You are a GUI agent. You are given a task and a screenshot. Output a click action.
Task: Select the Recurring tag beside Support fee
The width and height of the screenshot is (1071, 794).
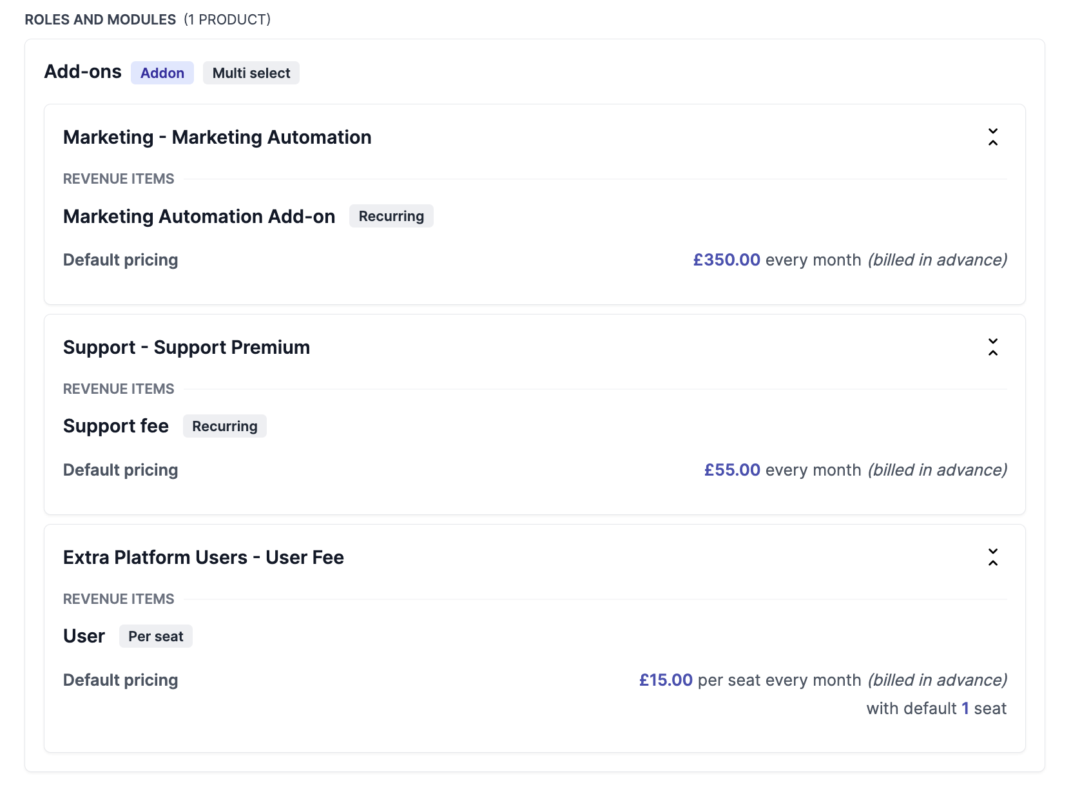point(224,426)
